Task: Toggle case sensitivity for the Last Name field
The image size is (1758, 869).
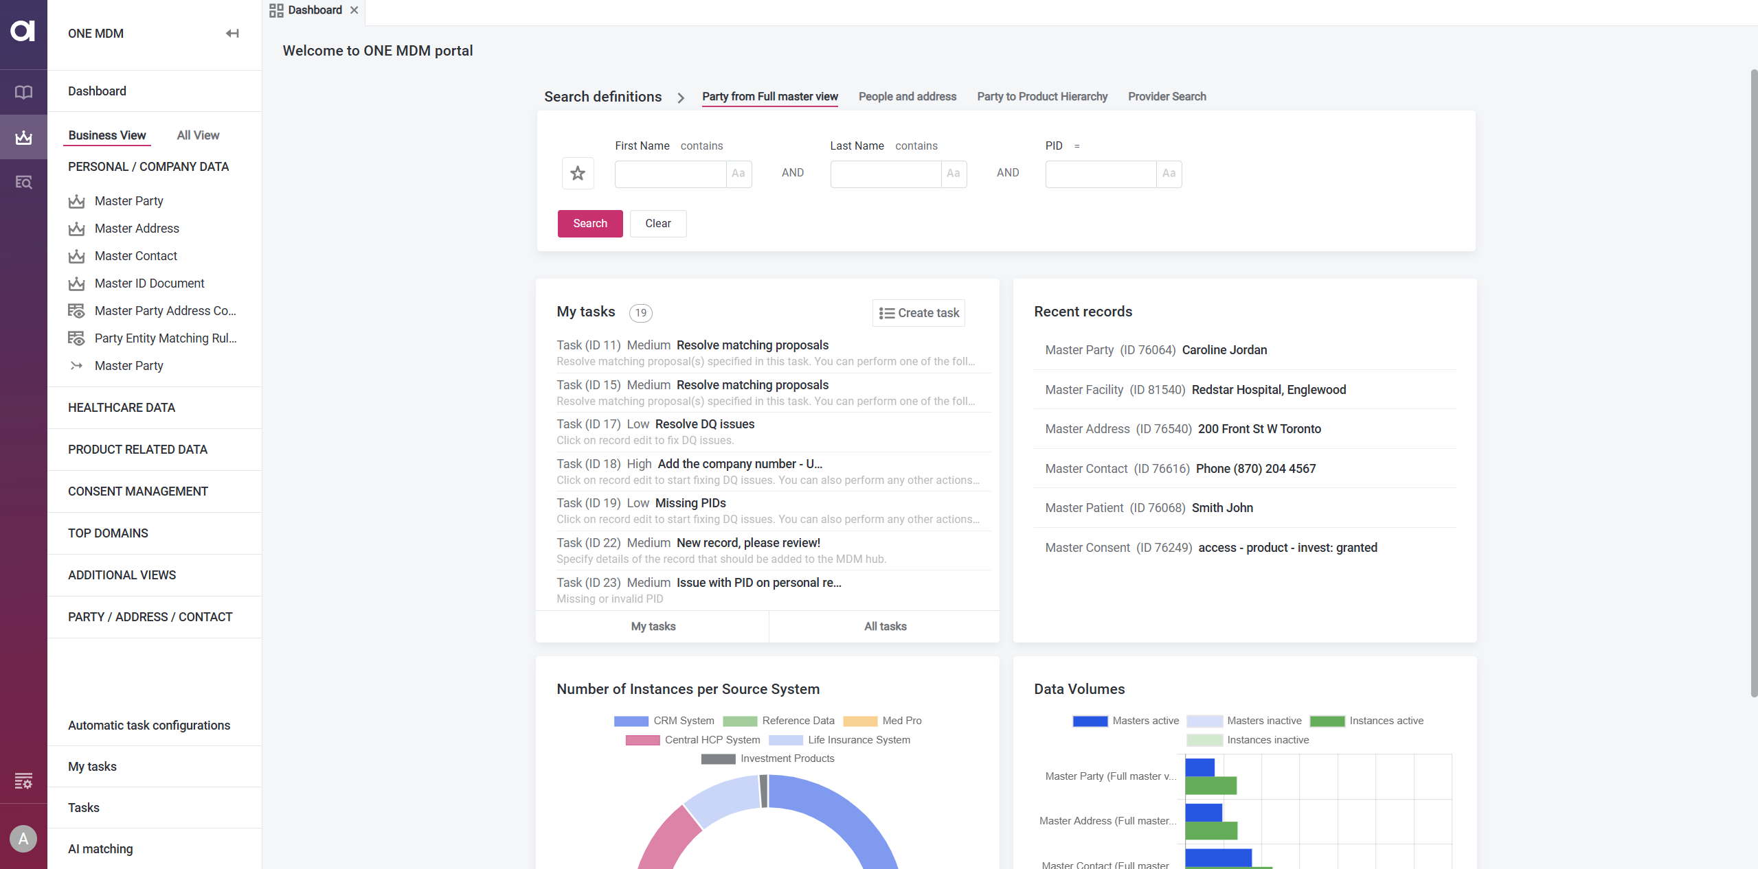Action: [x=954, y=174]
